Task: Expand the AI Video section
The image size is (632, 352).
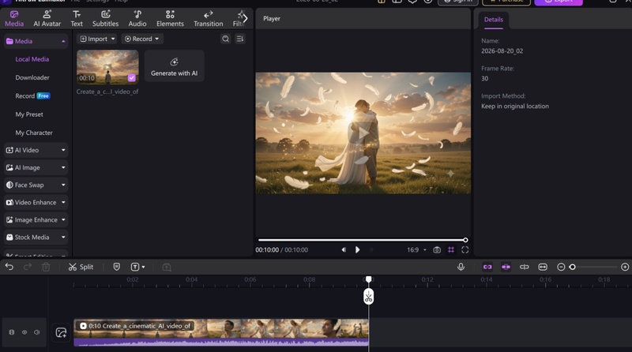Action: pos(36,150)
